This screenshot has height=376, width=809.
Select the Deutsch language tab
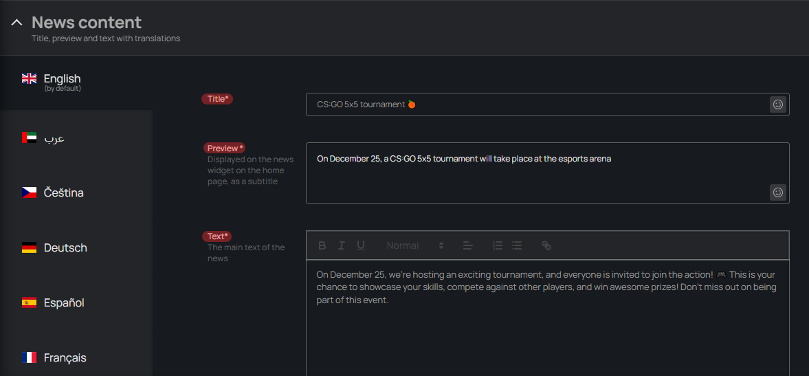tap(65, 247)
